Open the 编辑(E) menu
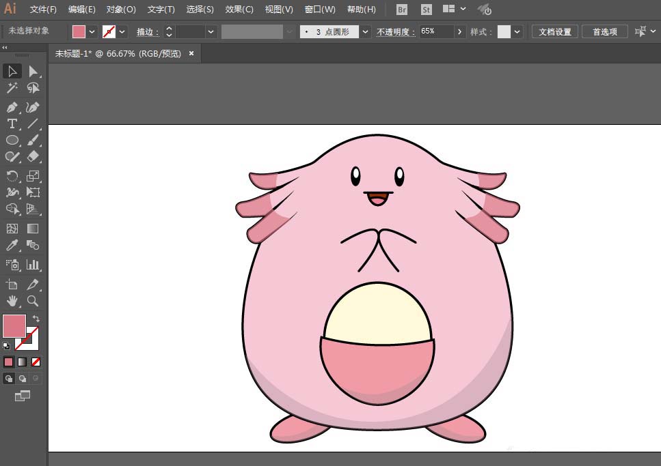The image size is (661, 466). (x=82, y=10)
